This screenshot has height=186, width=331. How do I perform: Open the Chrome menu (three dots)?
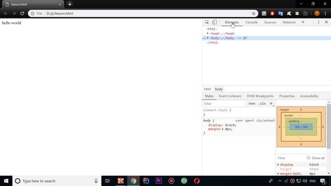pyautogui.click(x=325, y=13)
